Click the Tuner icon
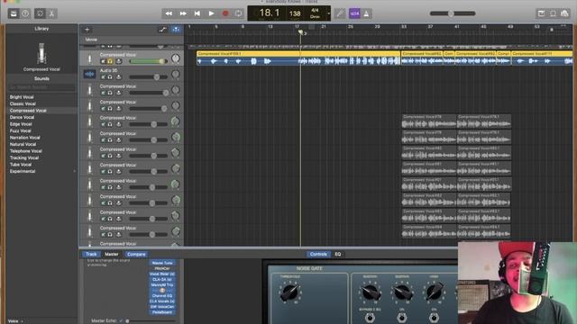The width and height of the screenshot is (577, 324). [x=340, y=13]
